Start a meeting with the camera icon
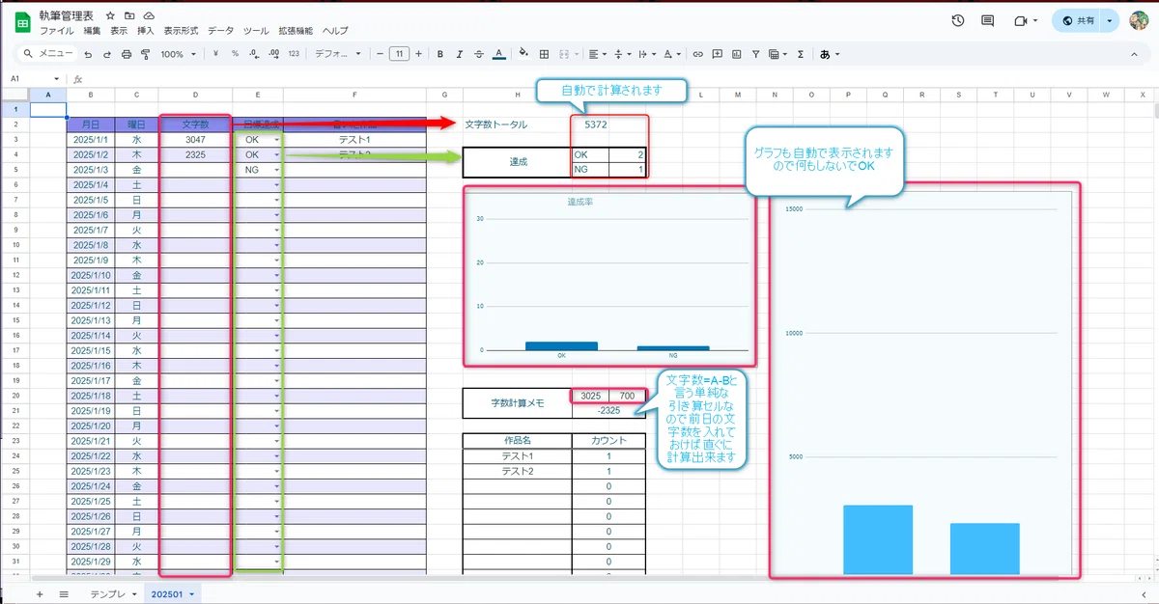The width and height of the screenshot is (1159, 604). click(x=1024, y=20)
